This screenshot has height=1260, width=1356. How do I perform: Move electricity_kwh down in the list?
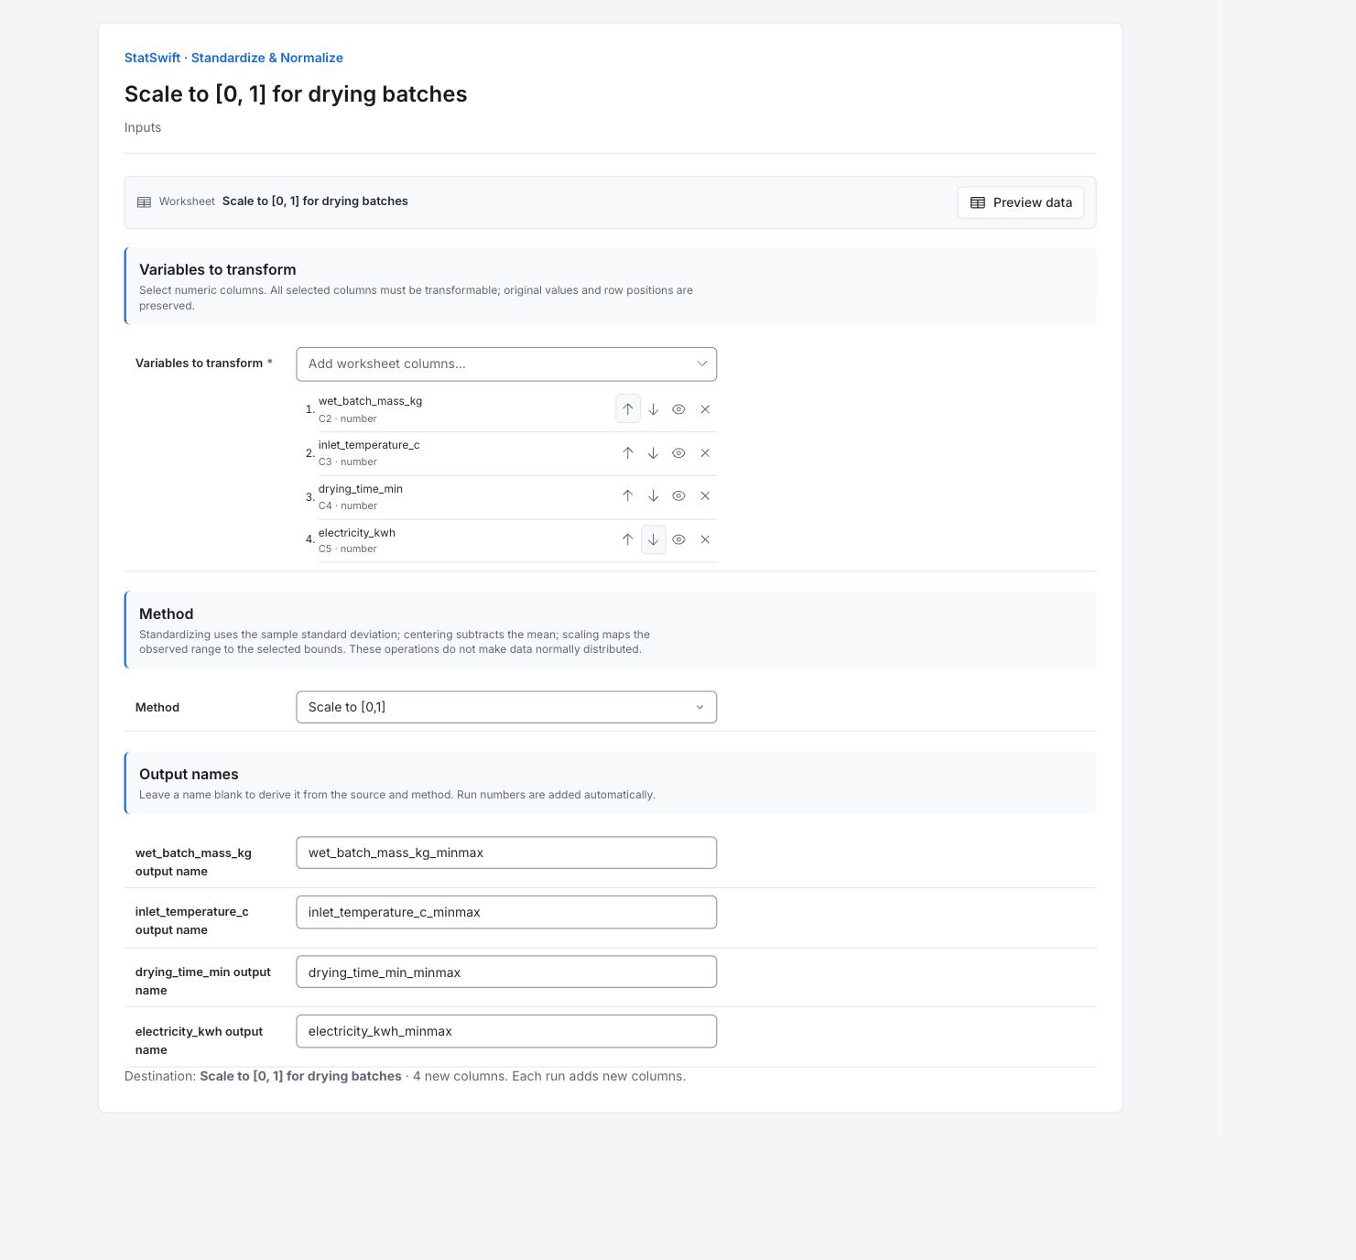[x=653, y=539]
